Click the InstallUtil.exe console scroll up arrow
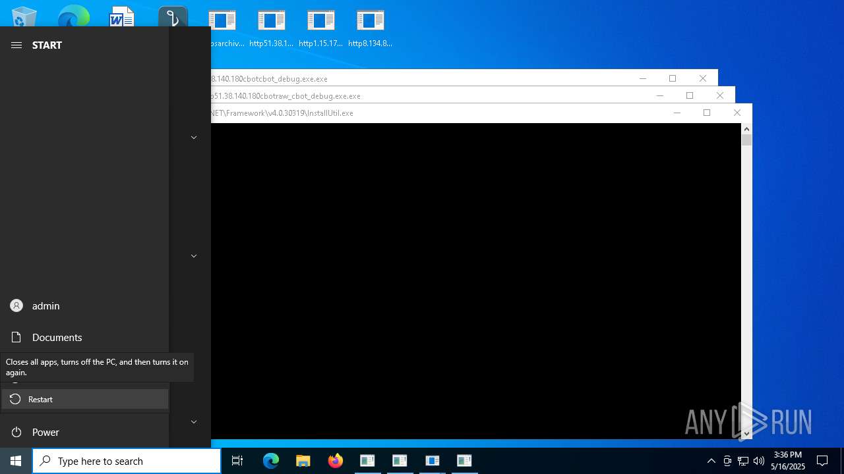Screen dimensions: 844x474 [746, 129]
